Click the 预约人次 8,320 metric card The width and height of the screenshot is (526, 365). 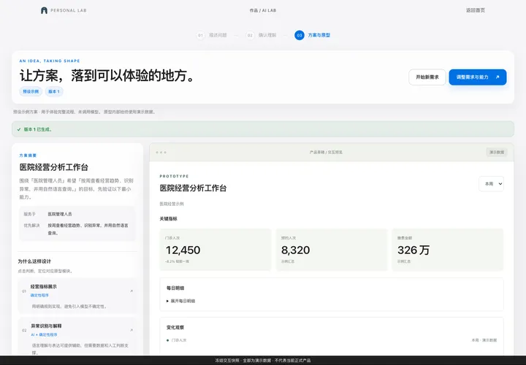[332, 250]
